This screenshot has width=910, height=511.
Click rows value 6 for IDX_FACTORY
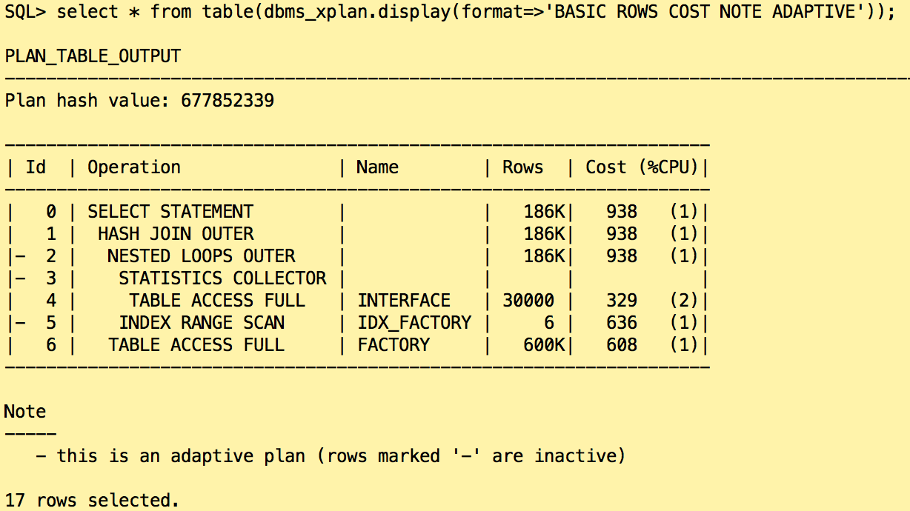[x=549, y=323]
